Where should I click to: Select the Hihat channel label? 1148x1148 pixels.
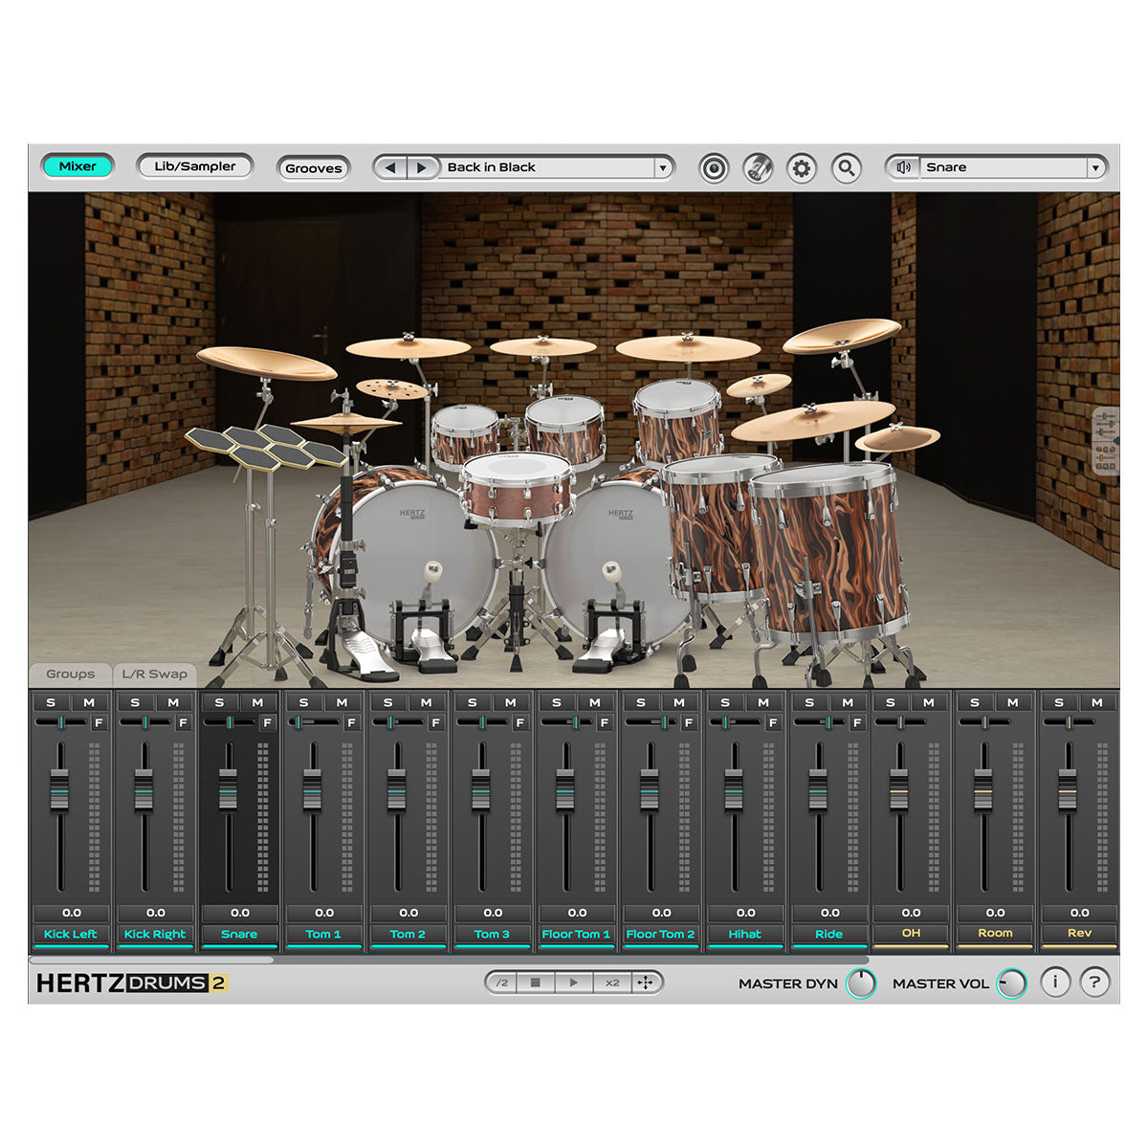[x=744, y=935]
